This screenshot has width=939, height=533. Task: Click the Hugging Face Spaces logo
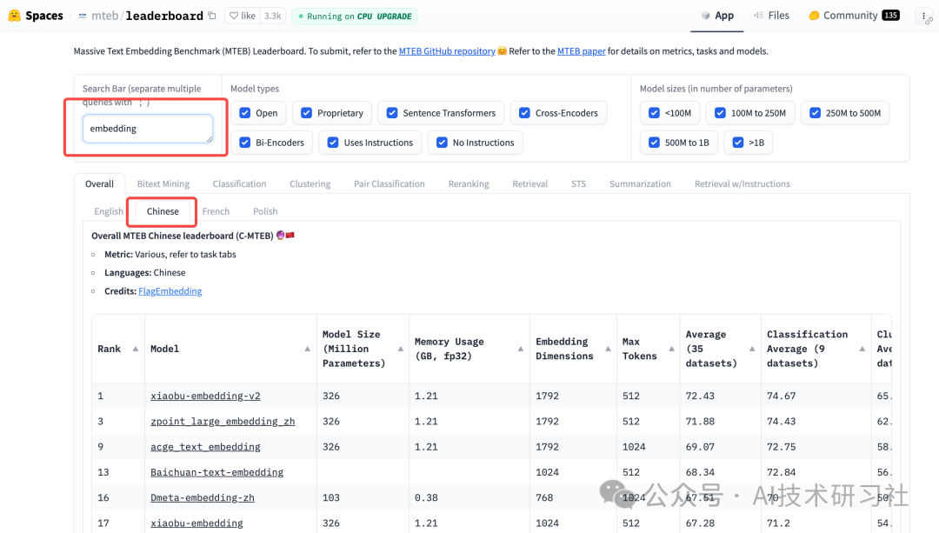pyautogui.click(x=13, y=16)
